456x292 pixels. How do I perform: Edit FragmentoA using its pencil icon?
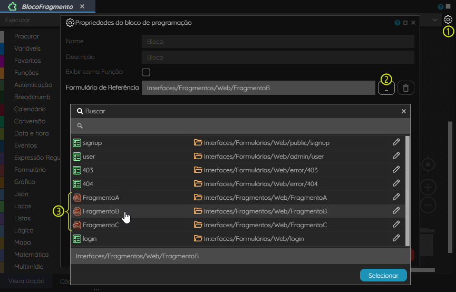pos(396,197)
